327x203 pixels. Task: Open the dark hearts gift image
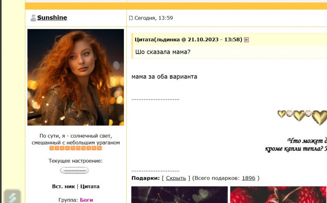179,195
